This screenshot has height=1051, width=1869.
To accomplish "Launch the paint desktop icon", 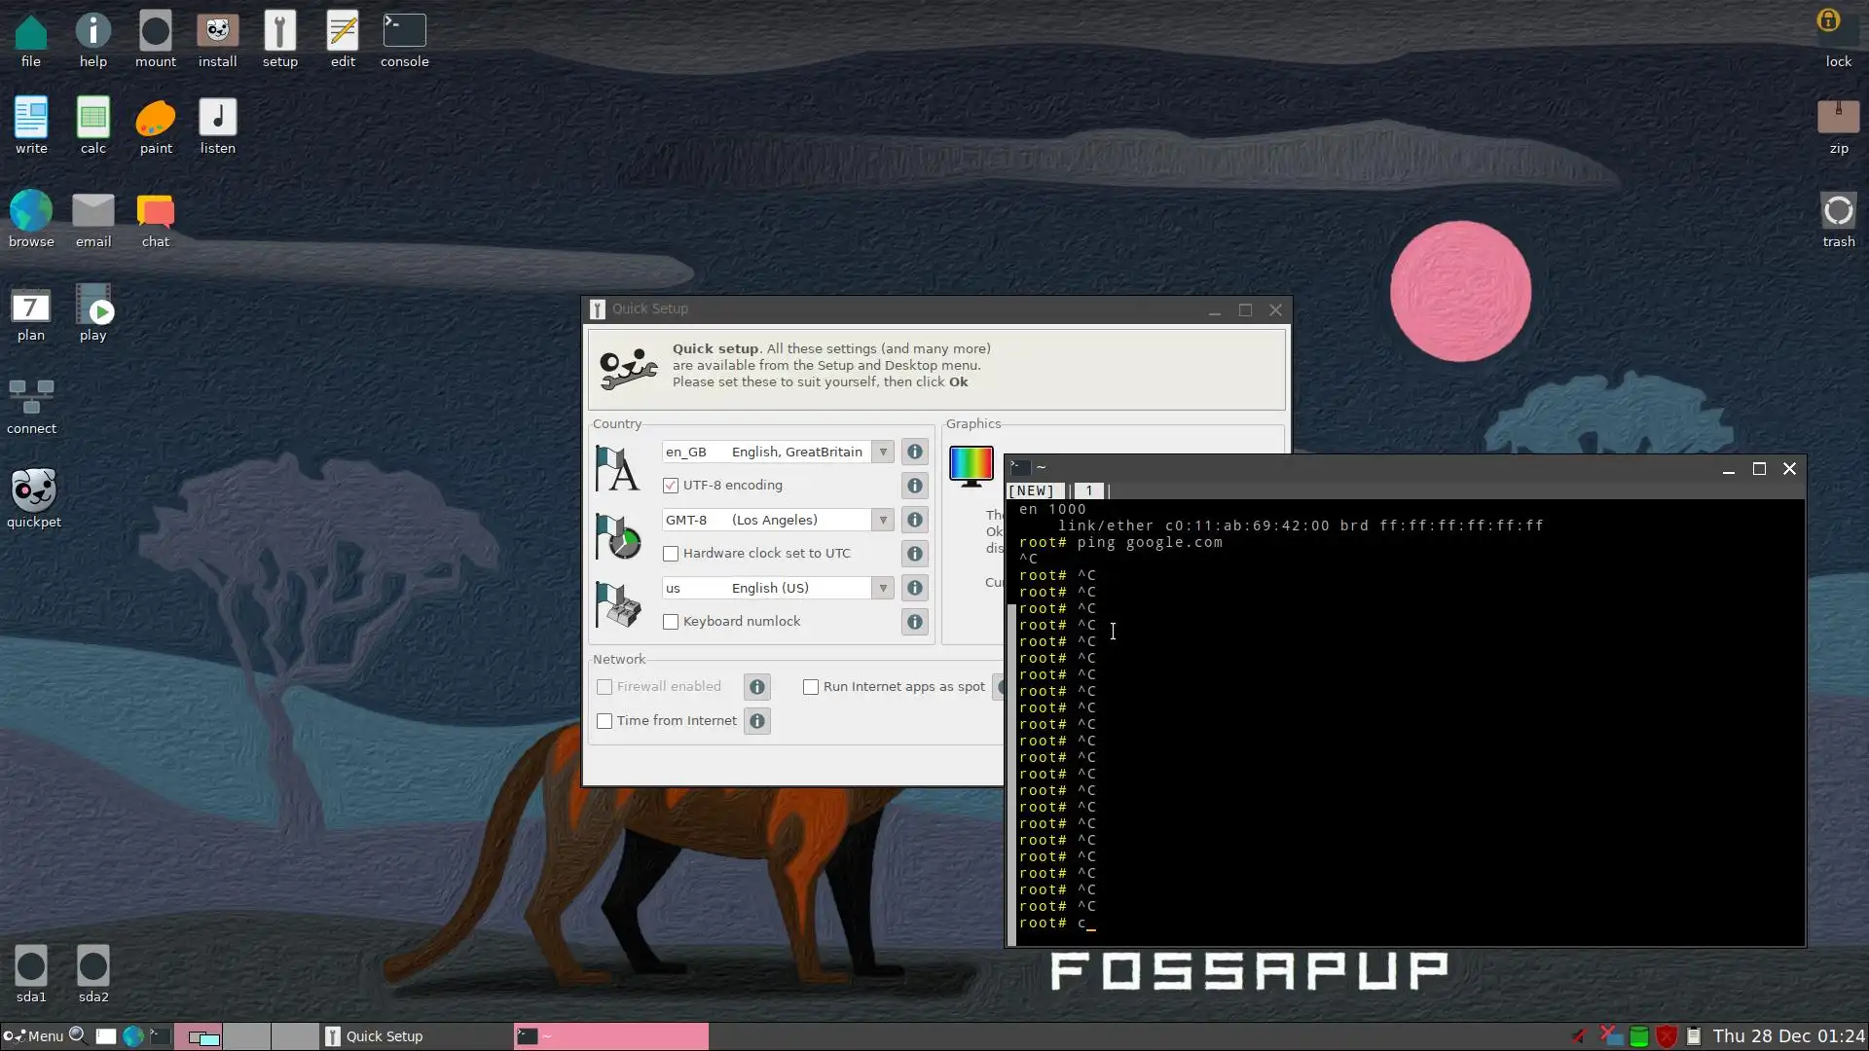I will pos(155,120).
